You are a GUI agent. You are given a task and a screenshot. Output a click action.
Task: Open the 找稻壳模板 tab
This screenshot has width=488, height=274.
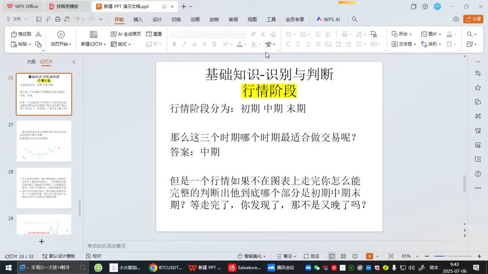(67, 7)
